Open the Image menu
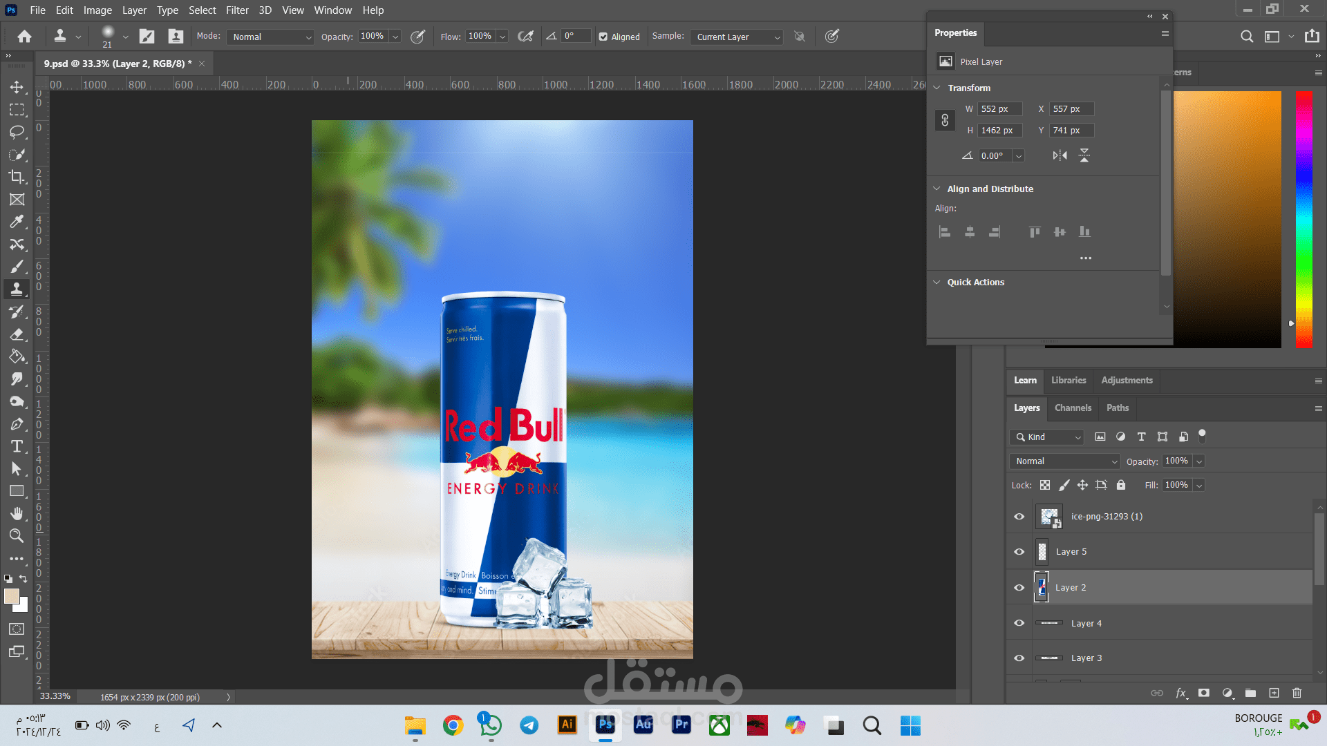 click(97, 10)
